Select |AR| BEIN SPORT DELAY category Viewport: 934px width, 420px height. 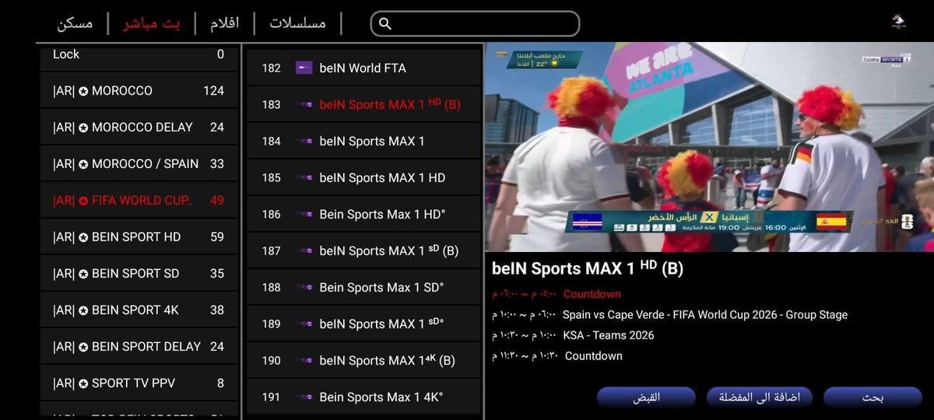139,346
